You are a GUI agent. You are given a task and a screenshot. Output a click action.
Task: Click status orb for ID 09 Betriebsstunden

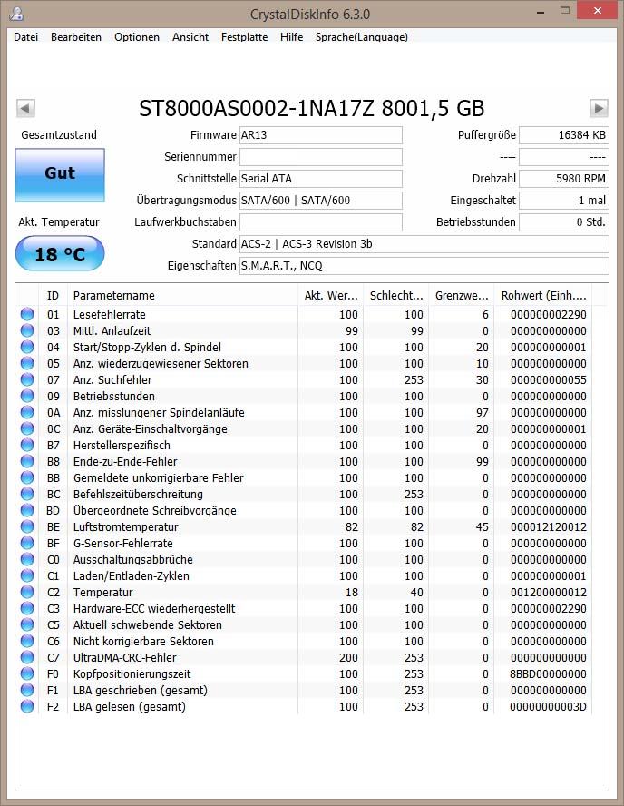click(27, 396)
